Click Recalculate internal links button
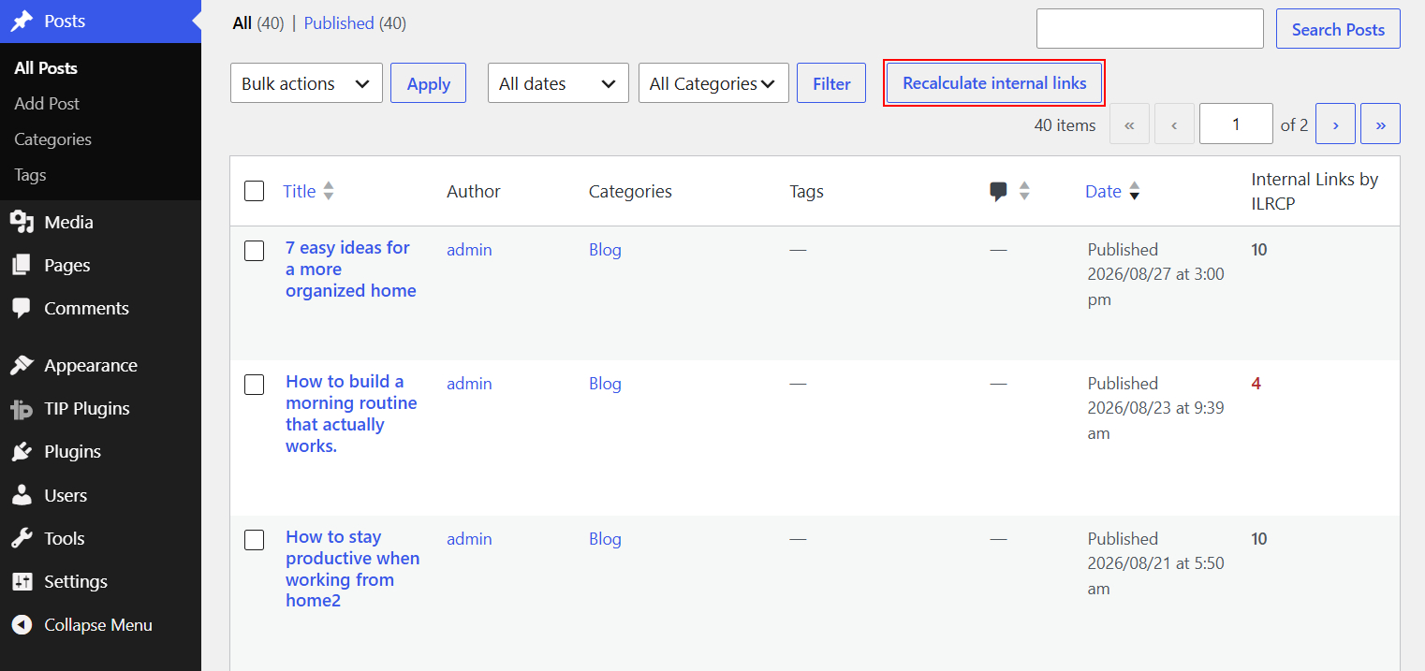The width and height of the screenshot is (1425, 671). coord(994,83)
